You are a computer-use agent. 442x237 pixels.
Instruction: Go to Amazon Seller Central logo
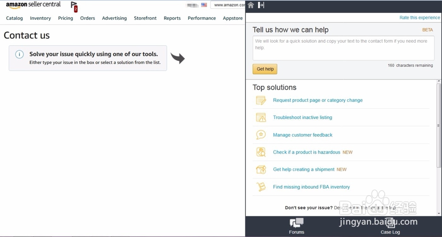tap(33, 5)
